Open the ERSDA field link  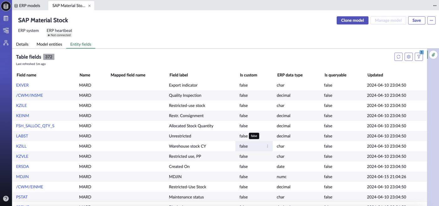[23, 167]
